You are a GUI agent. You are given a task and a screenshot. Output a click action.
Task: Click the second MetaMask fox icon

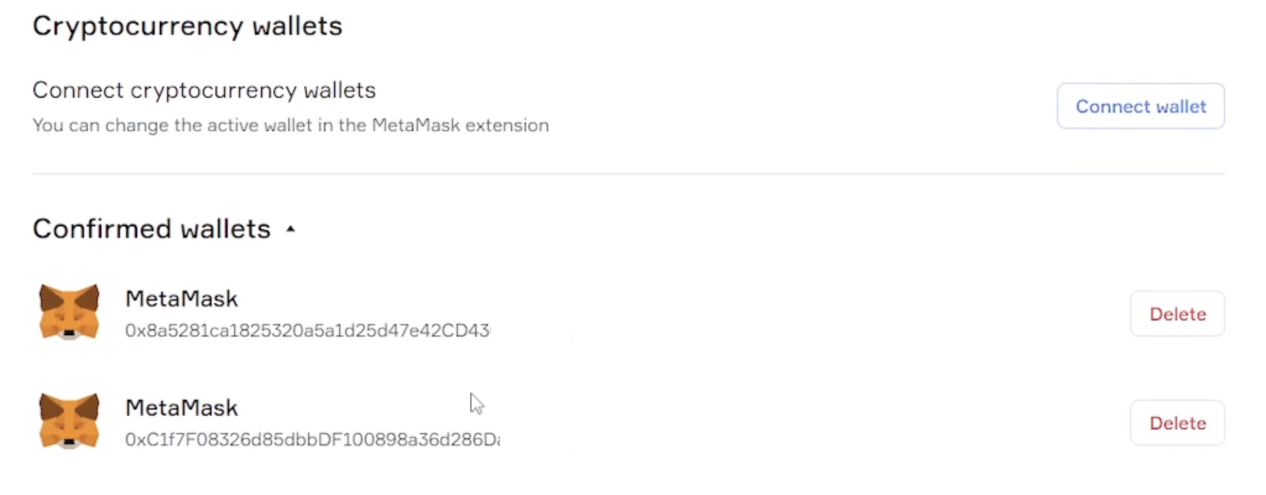point(69,420)
